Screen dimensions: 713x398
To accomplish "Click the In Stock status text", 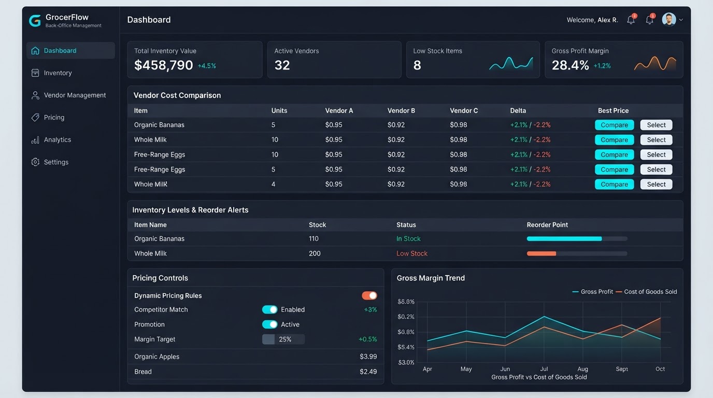I will click(408, 239).
